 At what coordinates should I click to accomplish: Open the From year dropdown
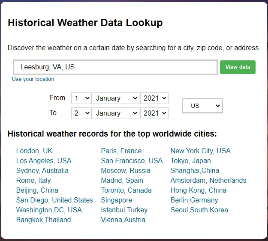(x=154, y=98)
